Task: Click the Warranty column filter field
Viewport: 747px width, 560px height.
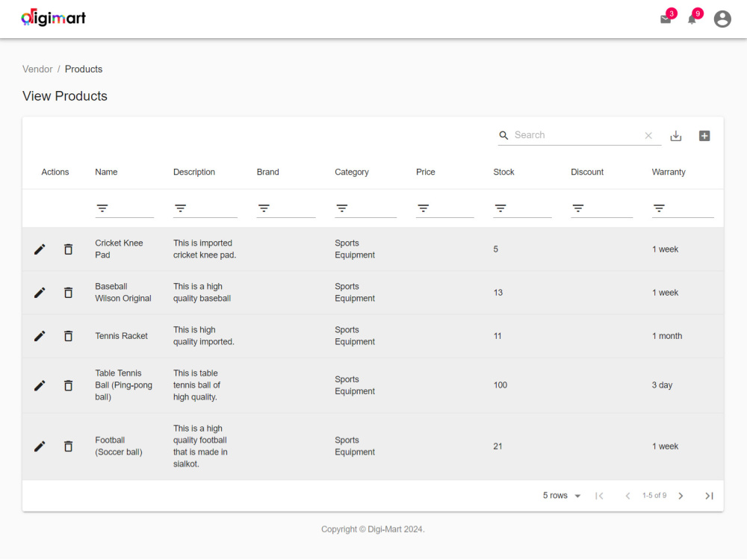Action: click(683, 208)
